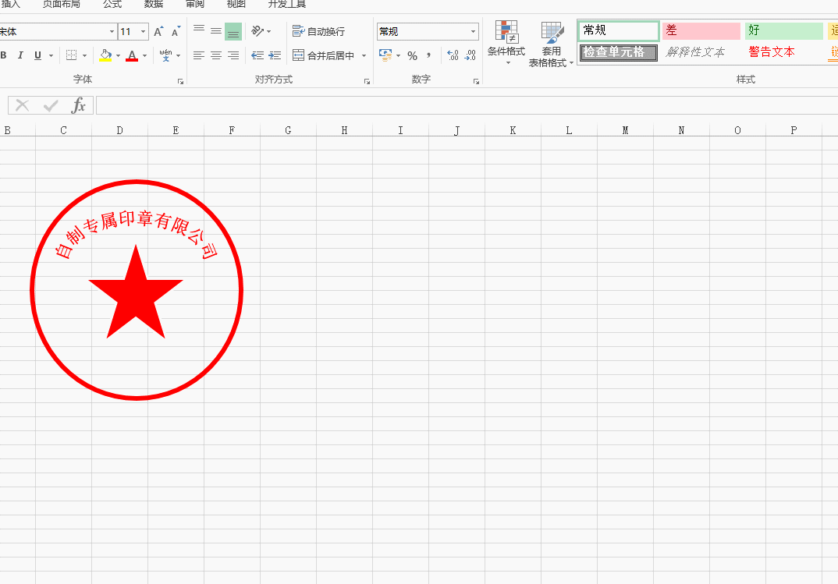The image size is (838, 584).
Task: Click the 套用表格格式 table format icon
Action: [552, 42]
